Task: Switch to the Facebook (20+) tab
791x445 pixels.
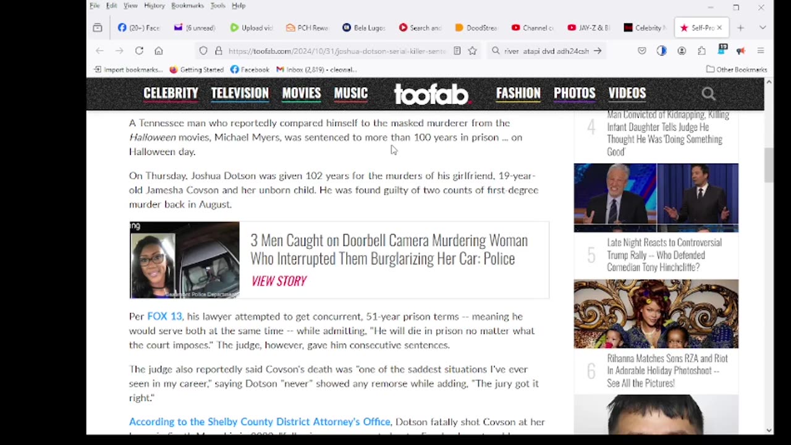Action: coord(139,28)
